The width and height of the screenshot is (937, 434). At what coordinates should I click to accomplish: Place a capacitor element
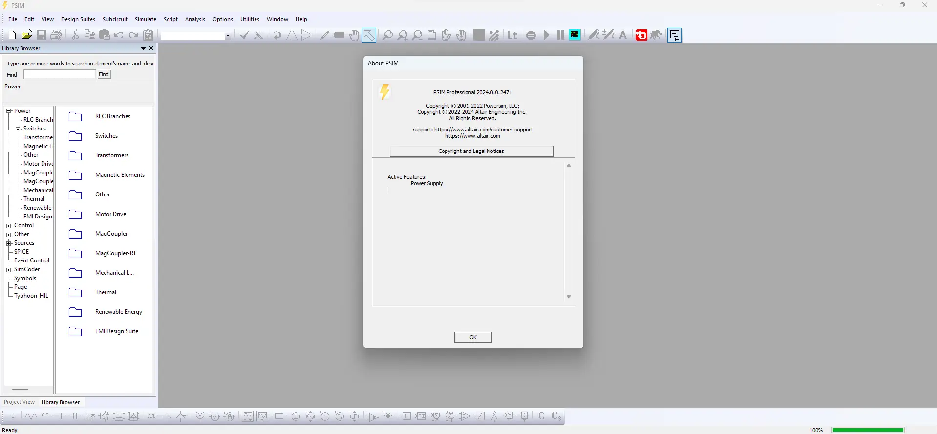pyautogui.click(x=60, y=416)
